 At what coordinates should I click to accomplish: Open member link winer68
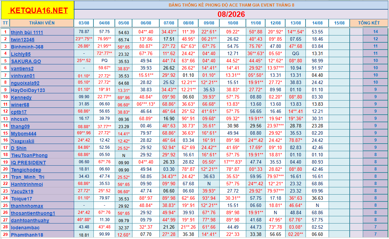click(x=20, y=104)
